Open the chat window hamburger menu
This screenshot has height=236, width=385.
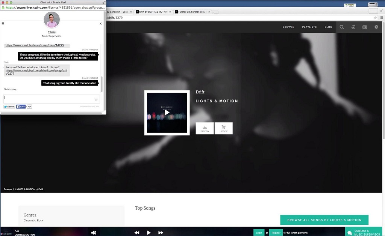pos(3,24)
